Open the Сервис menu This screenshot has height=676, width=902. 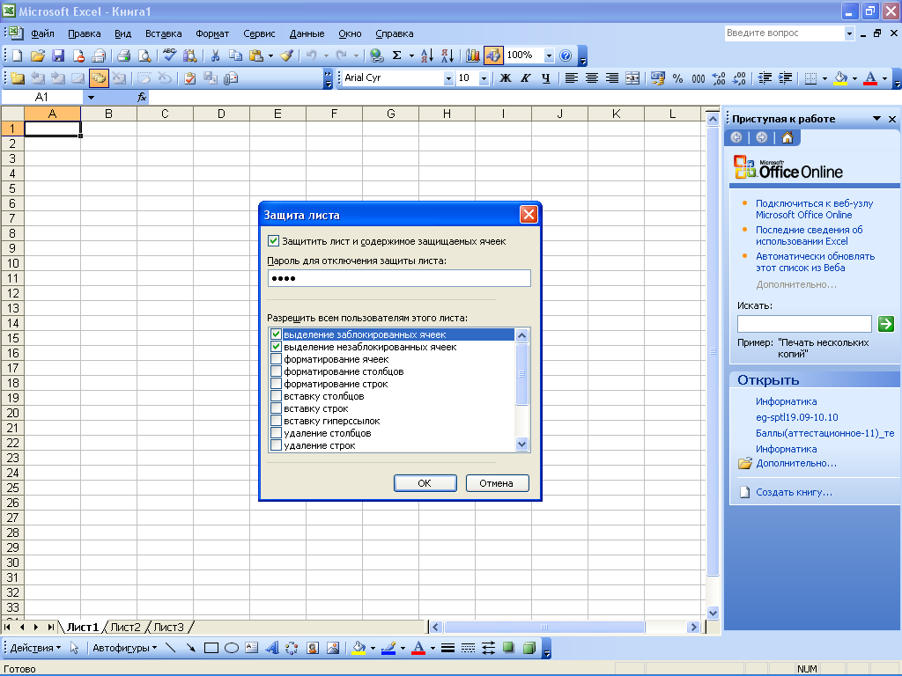point(259,33)
